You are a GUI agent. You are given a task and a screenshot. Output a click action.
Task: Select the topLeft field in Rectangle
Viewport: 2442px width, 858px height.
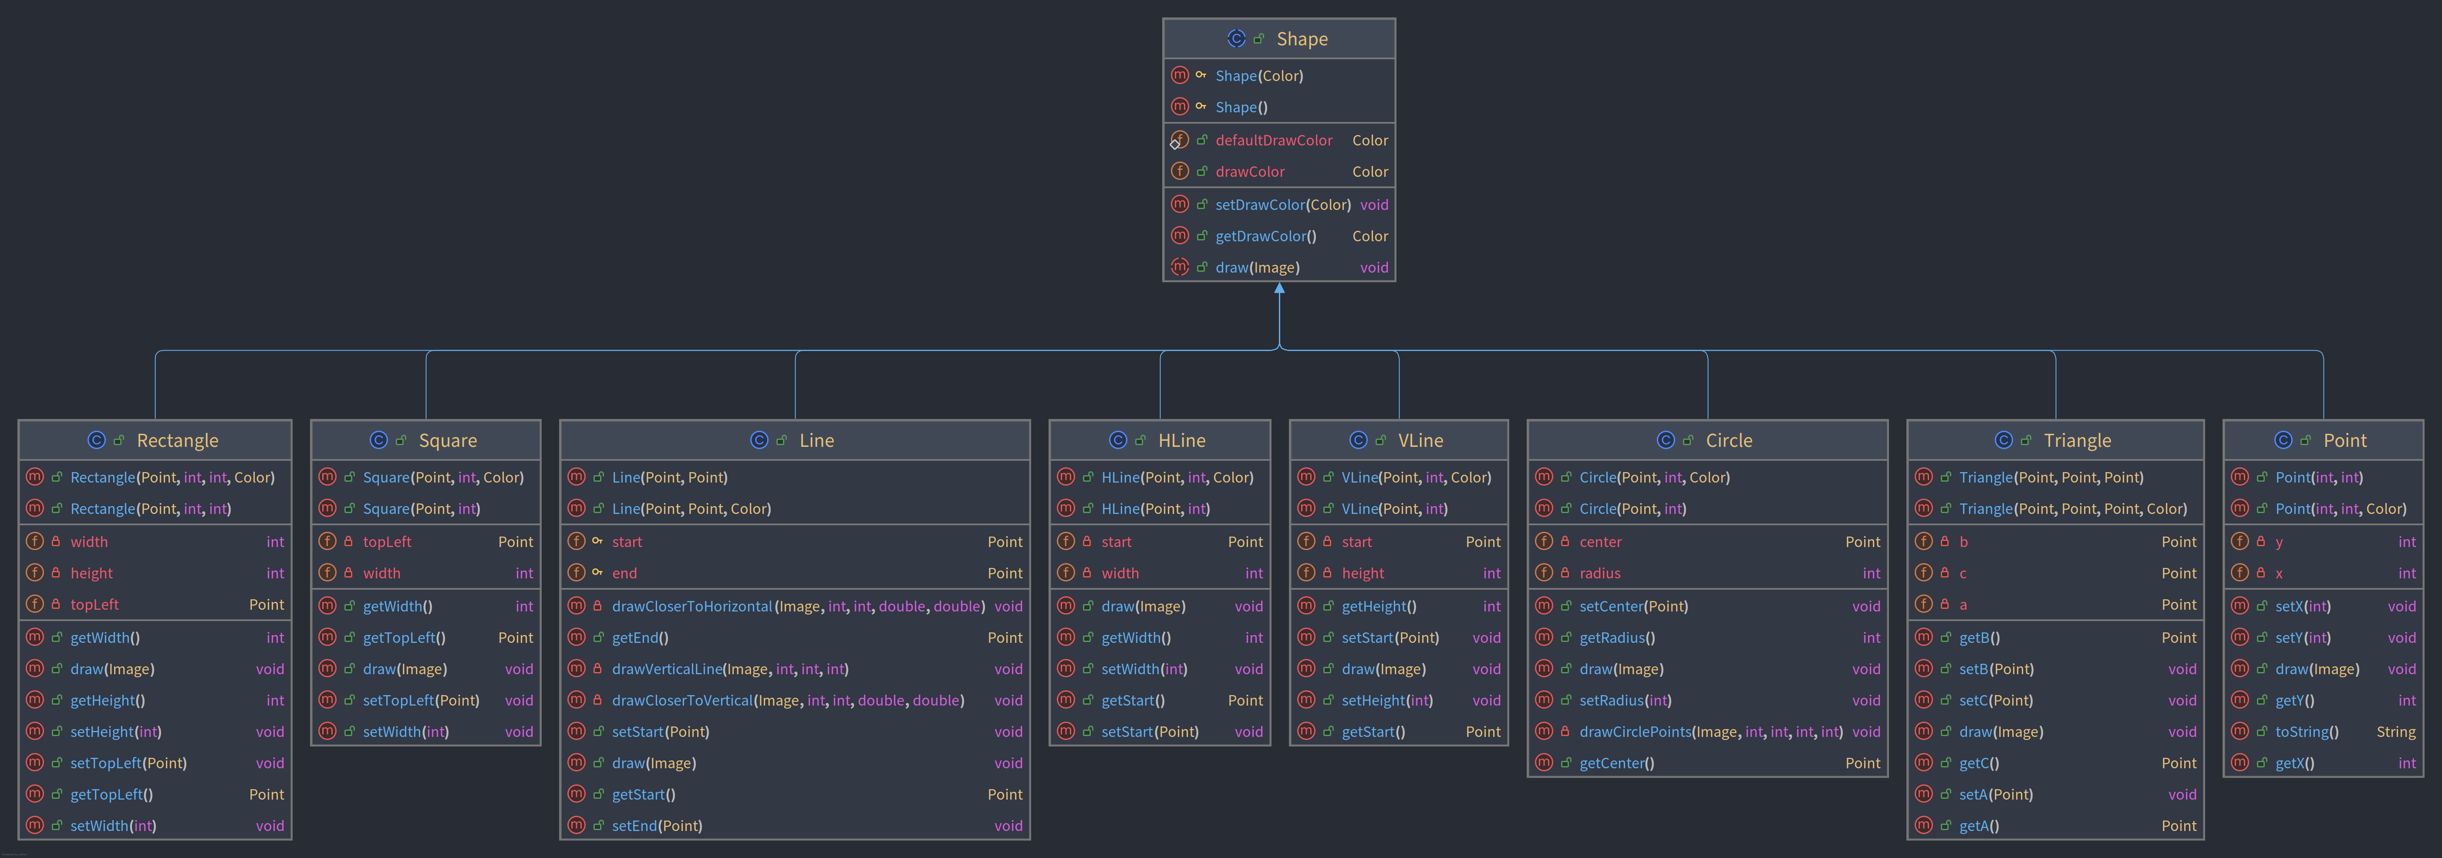95,605
